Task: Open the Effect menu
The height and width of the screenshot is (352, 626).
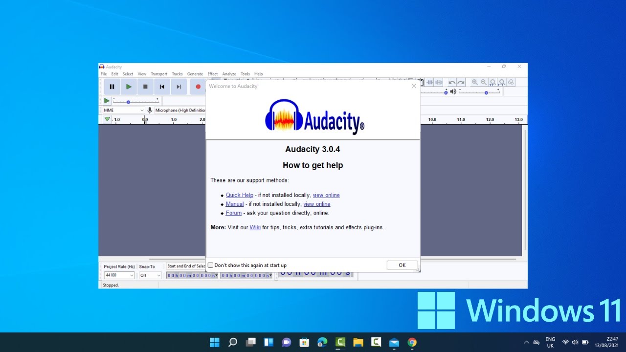Action: (212, 74)
